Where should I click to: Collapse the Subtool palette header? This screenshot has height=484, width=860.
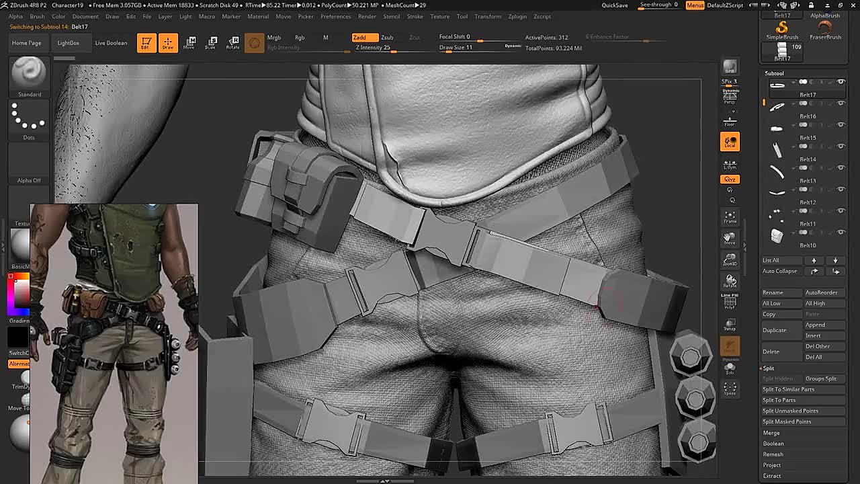point(774,73)
